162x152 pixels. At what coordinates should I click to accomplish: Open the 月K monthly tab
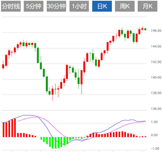pos(148,6)
